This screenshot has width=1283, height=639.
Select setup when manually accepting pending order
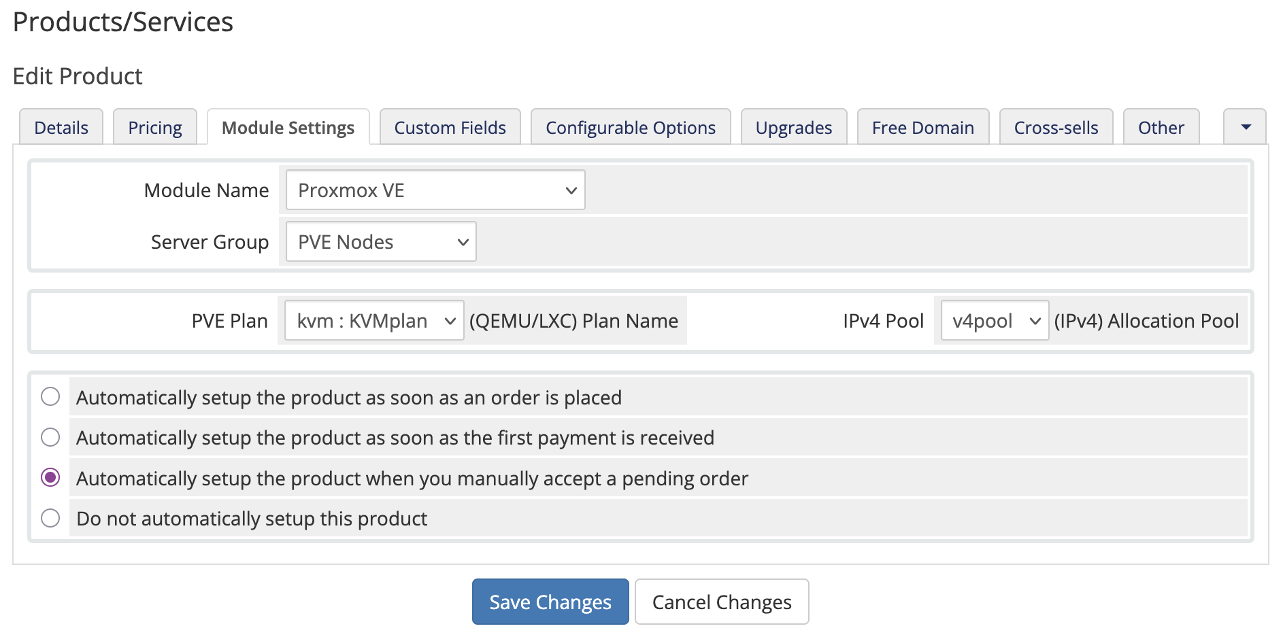click(50, 478)
